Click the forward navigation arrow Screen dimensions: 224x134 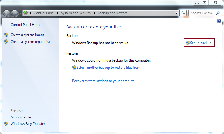(15, 13)
